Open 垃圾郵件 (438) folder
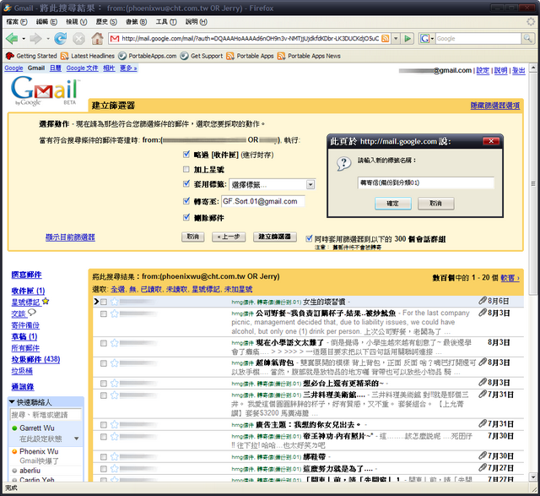 point(35,359)
